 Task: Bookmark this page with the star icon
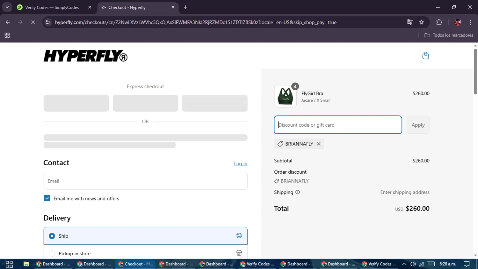[422, 22]
